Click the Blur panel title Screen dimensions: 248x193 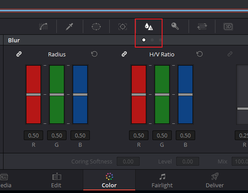point(14,40)
